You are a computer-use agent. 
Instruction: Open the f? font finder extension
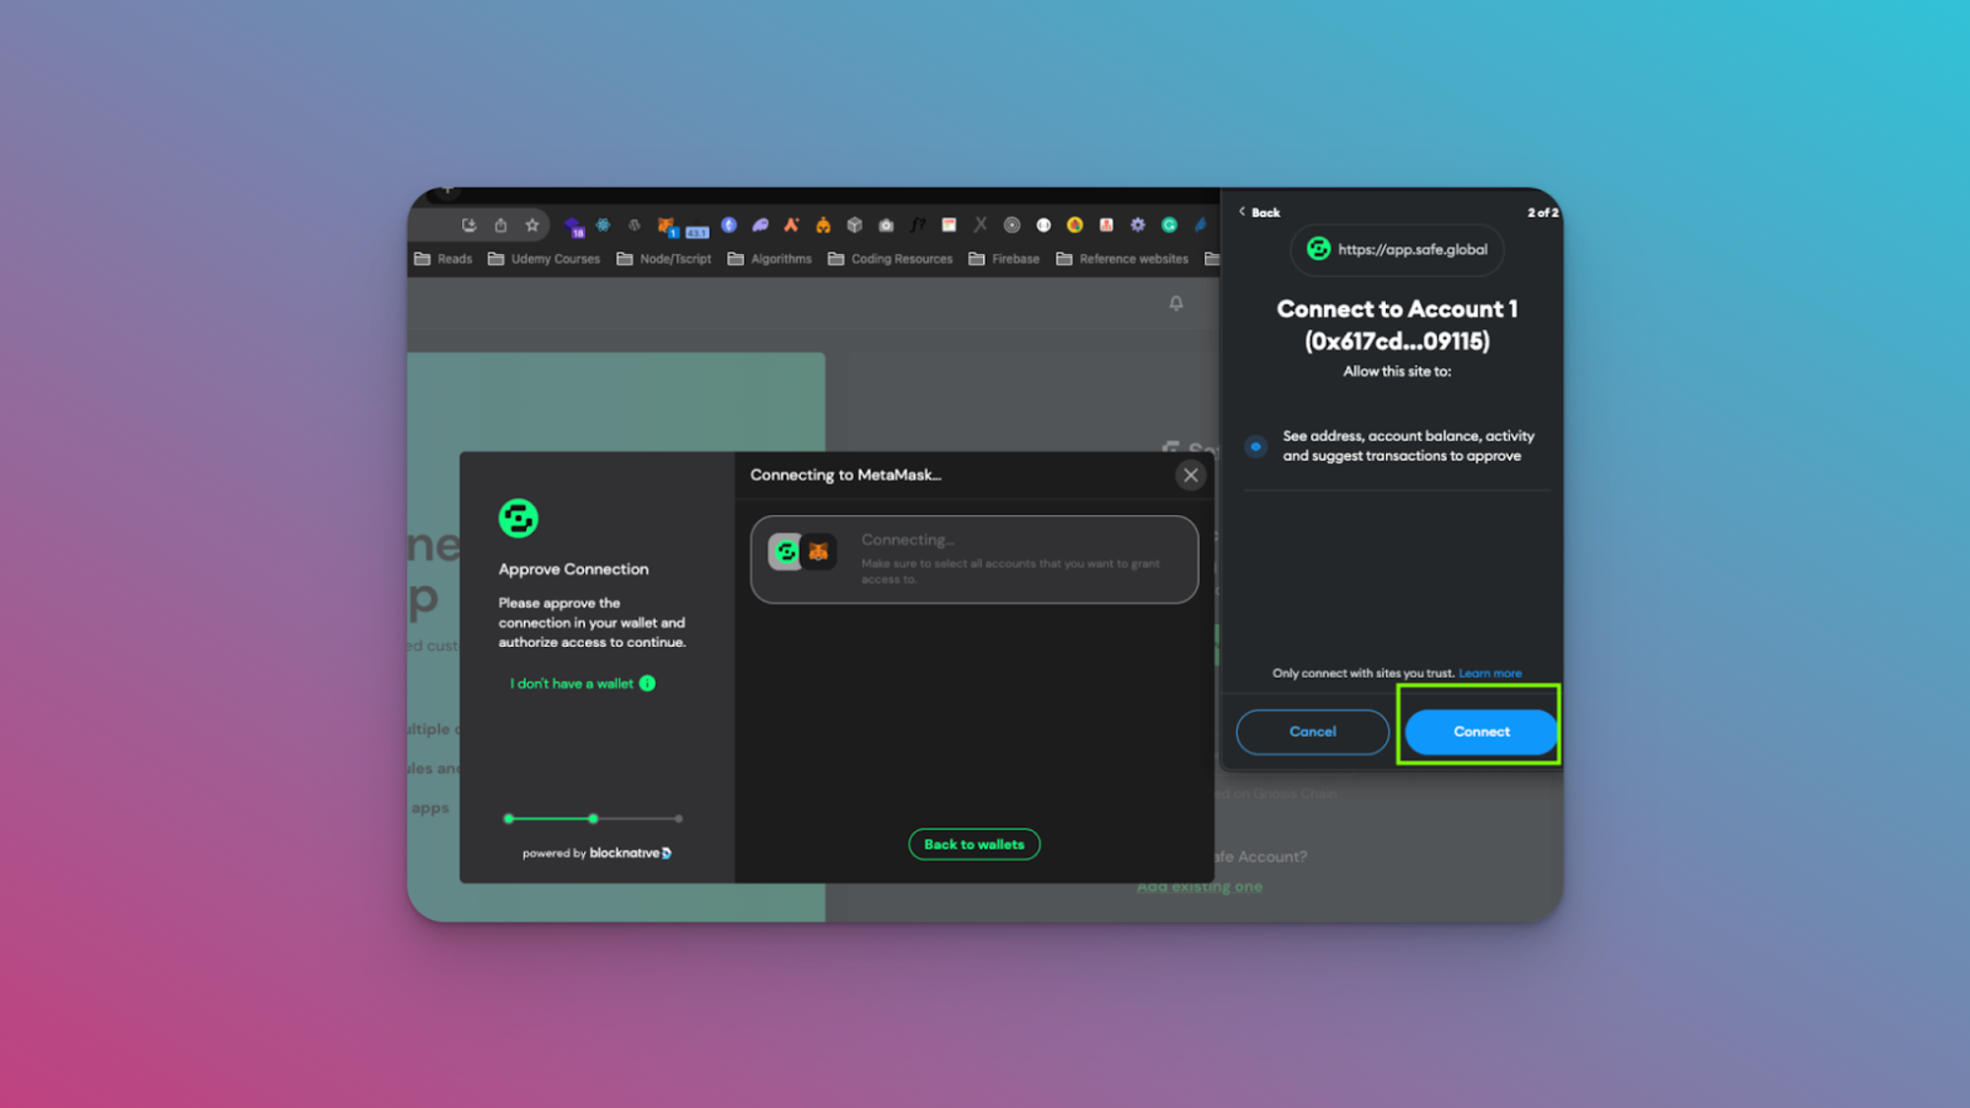[x=918, y=226]
